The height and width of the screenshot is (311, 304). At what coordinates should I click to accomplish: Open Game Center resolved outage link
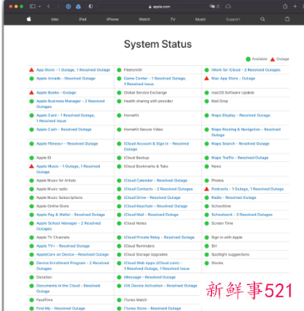coord(155,81)
